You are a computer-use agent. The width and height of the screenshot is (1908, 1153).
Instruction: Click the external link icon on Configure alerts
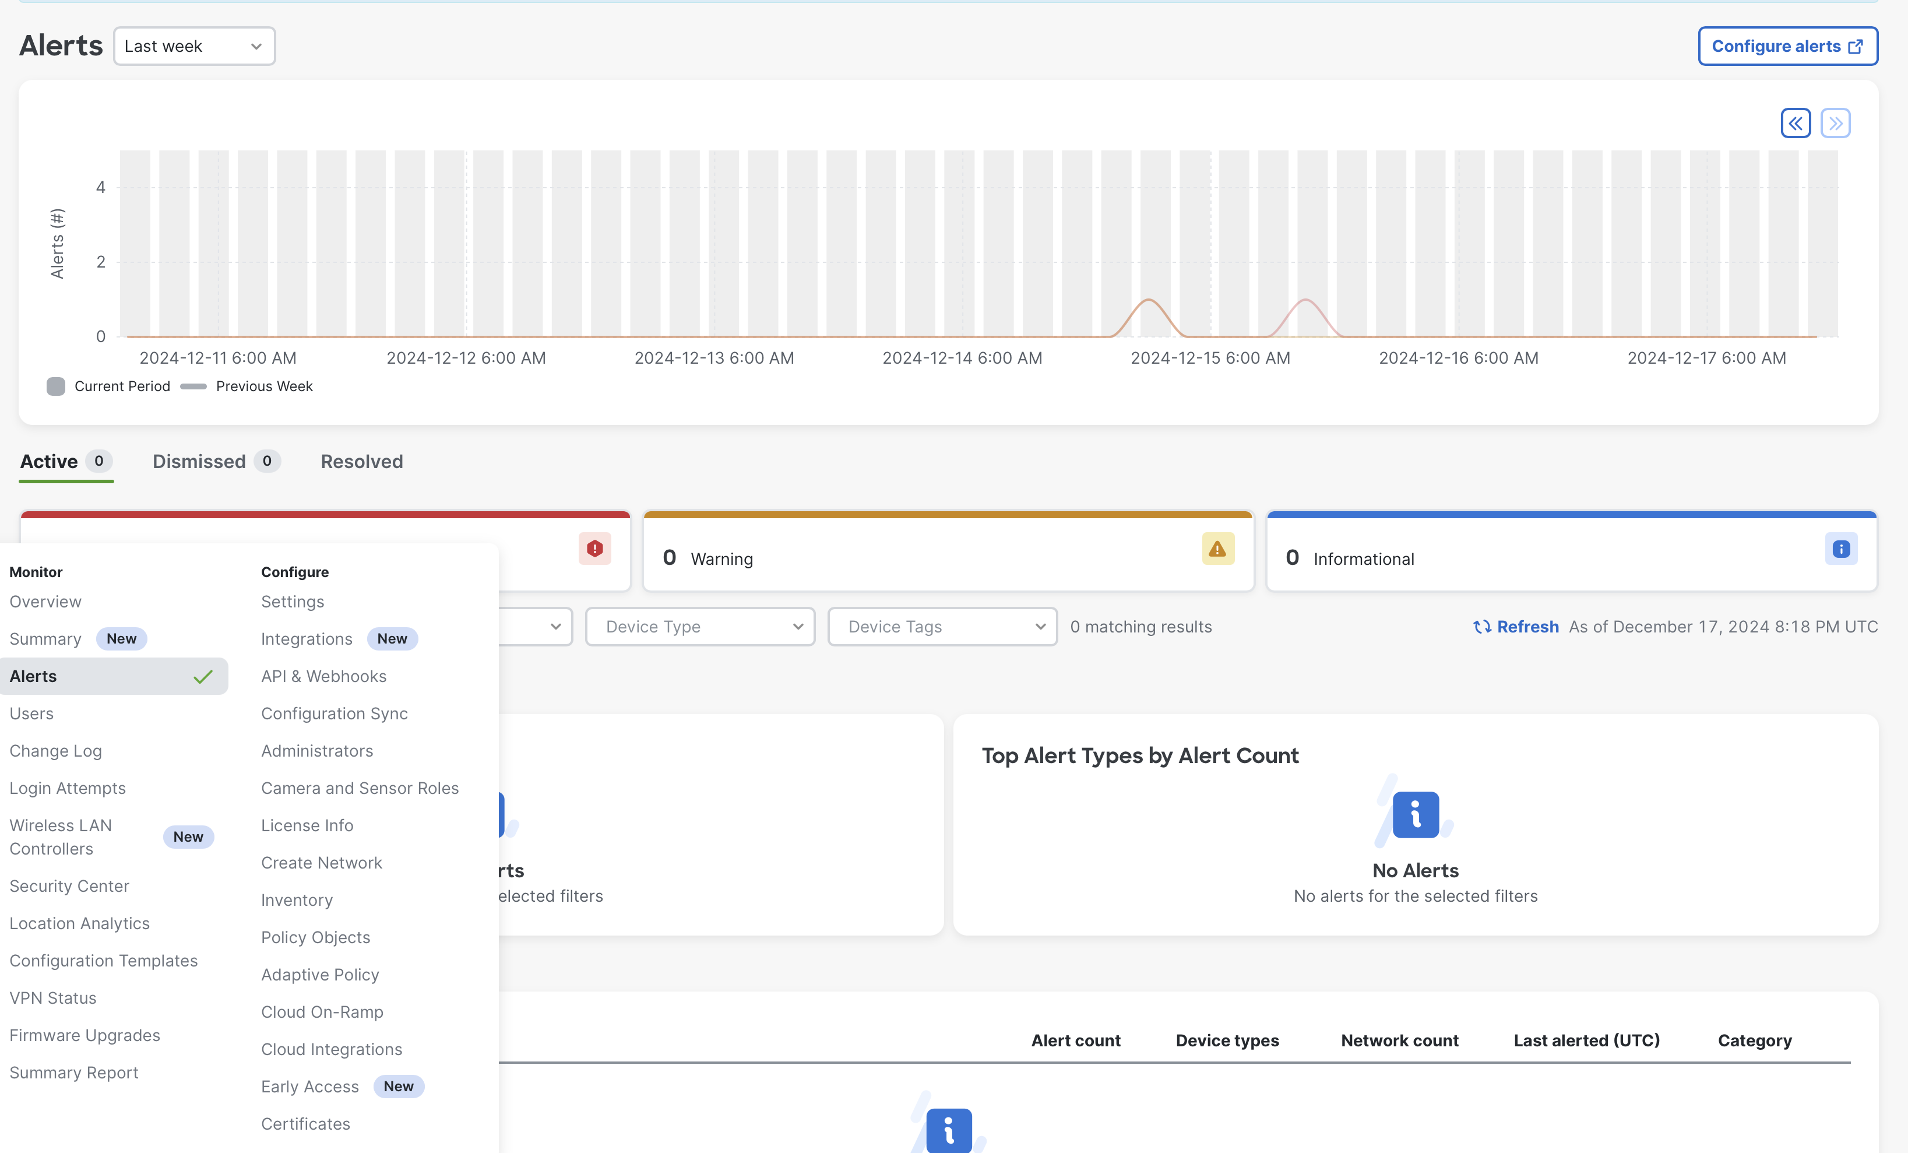(1856, 45)
